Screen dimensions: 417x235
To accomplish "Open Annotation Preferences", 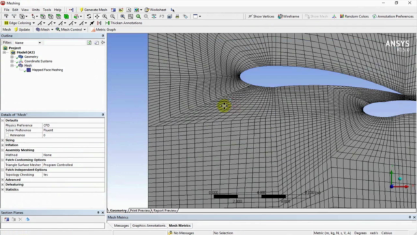I will point(393,16).
